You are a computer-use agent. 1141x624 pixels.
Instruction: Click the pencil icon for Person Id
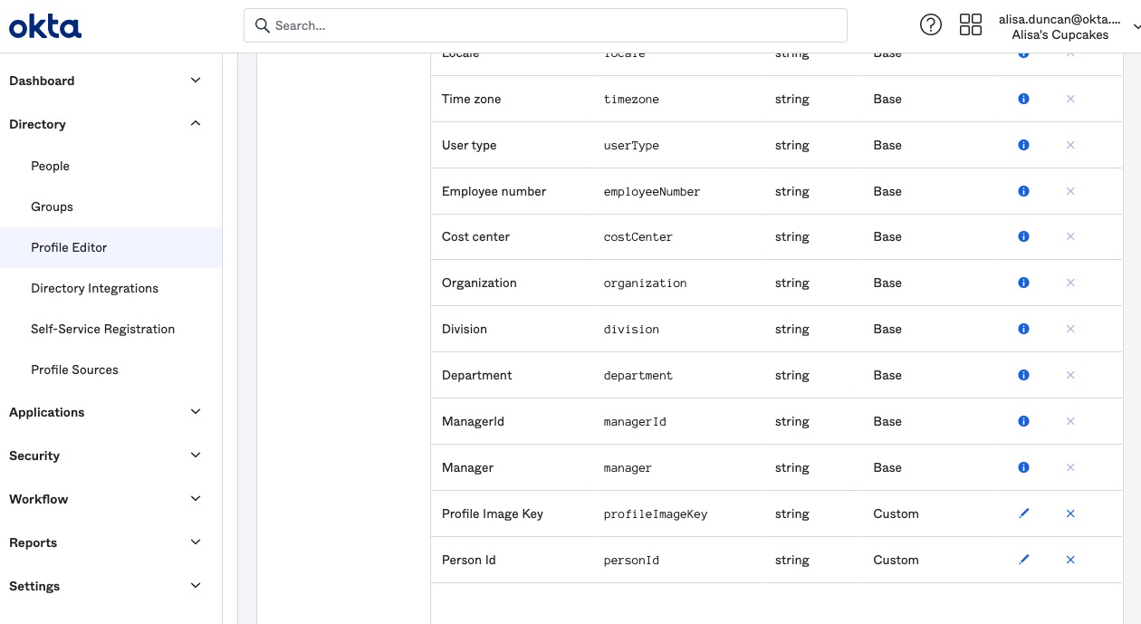click(x=1023, y=560)
